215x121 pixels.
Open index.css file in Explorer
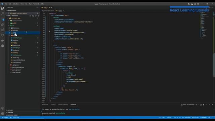16,50
